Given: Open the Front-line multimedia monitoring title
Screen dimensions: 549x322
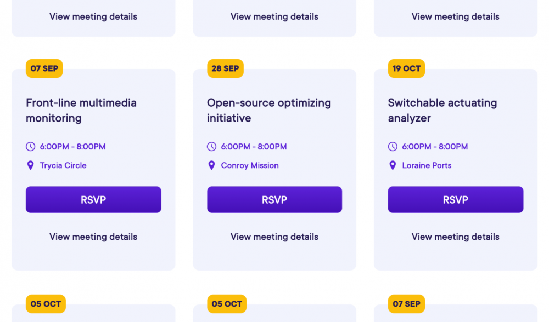Looking at the screenshot, I should point(81,110).
